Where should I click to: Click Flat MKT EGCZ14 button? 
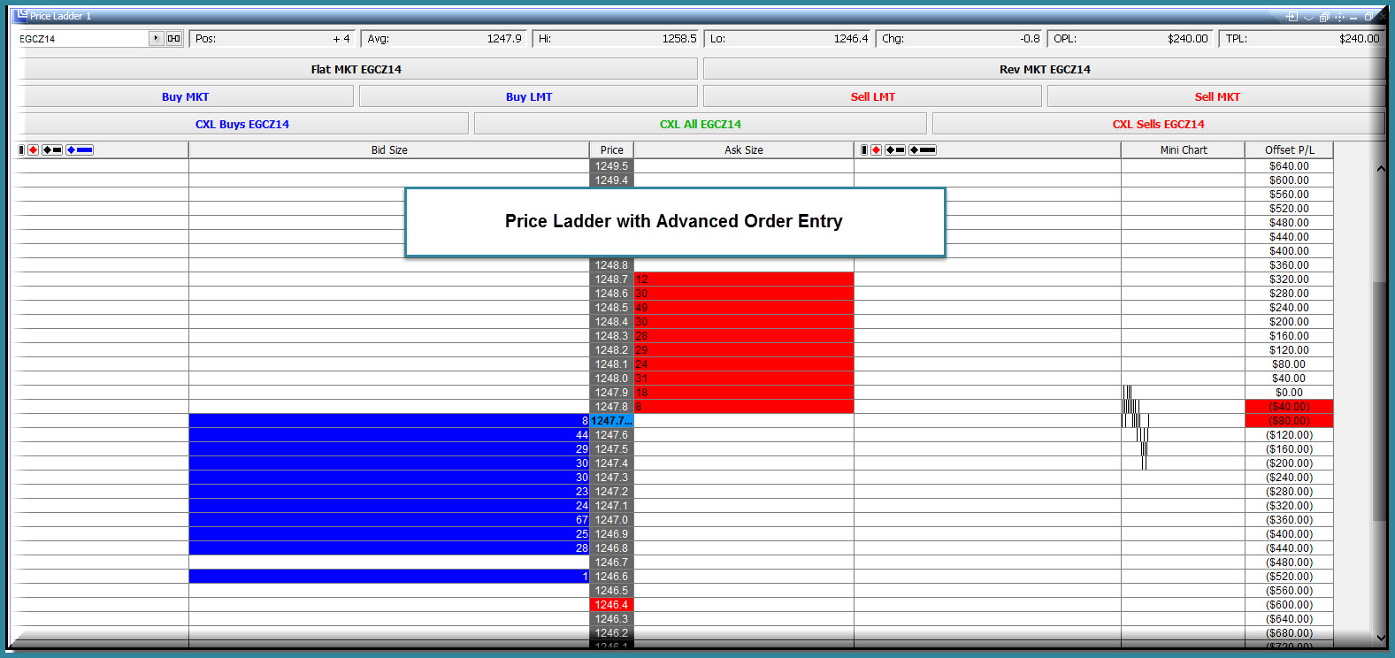click(x=356, y=69)
